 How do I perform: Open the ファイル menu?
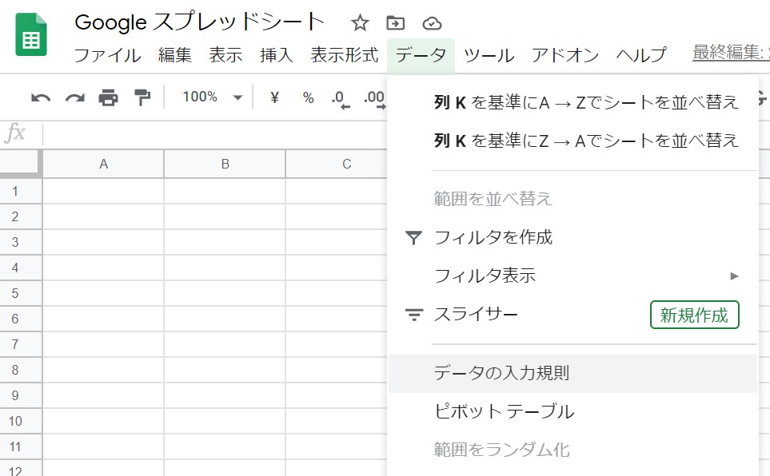tap(108, 55)
